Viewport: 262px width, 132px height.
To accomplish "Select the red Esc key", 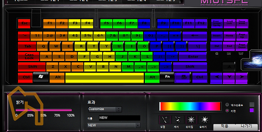I will point(24,24).
